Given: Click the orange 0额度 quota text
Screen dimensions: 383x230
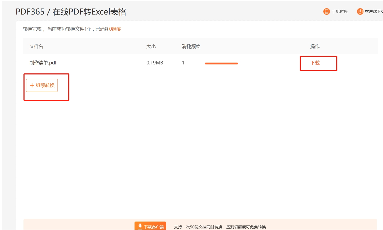Looking at the screenshot, I should point(115,29).
